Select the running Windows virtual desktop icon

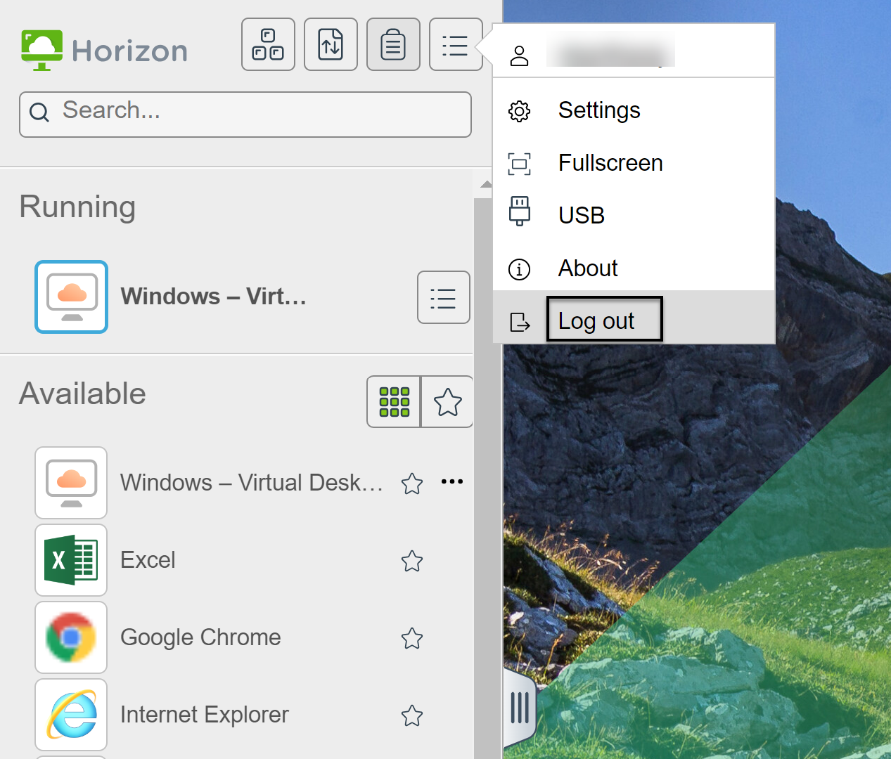[71, 297]
